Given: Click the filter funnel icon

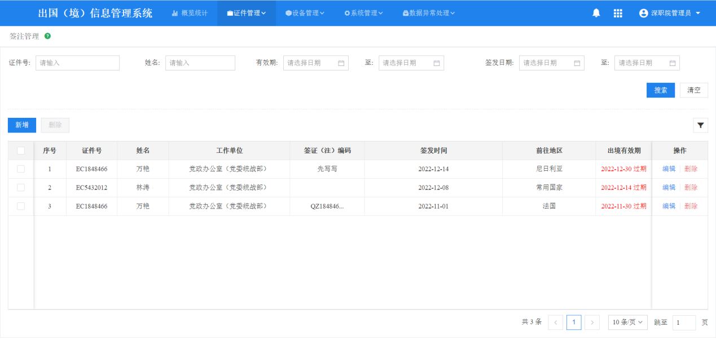Looking at the screenshot, I should click(x=700, y=125).
